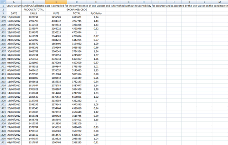Select ratio 1,12 for 21/06/2012
Image resolution: width=228 pixels, height=145 pixels.
pos(96,112)
